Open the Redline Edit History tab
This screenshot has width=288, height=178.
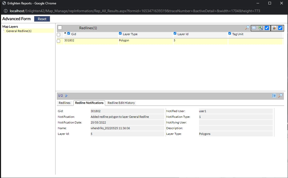click(121, 103)
